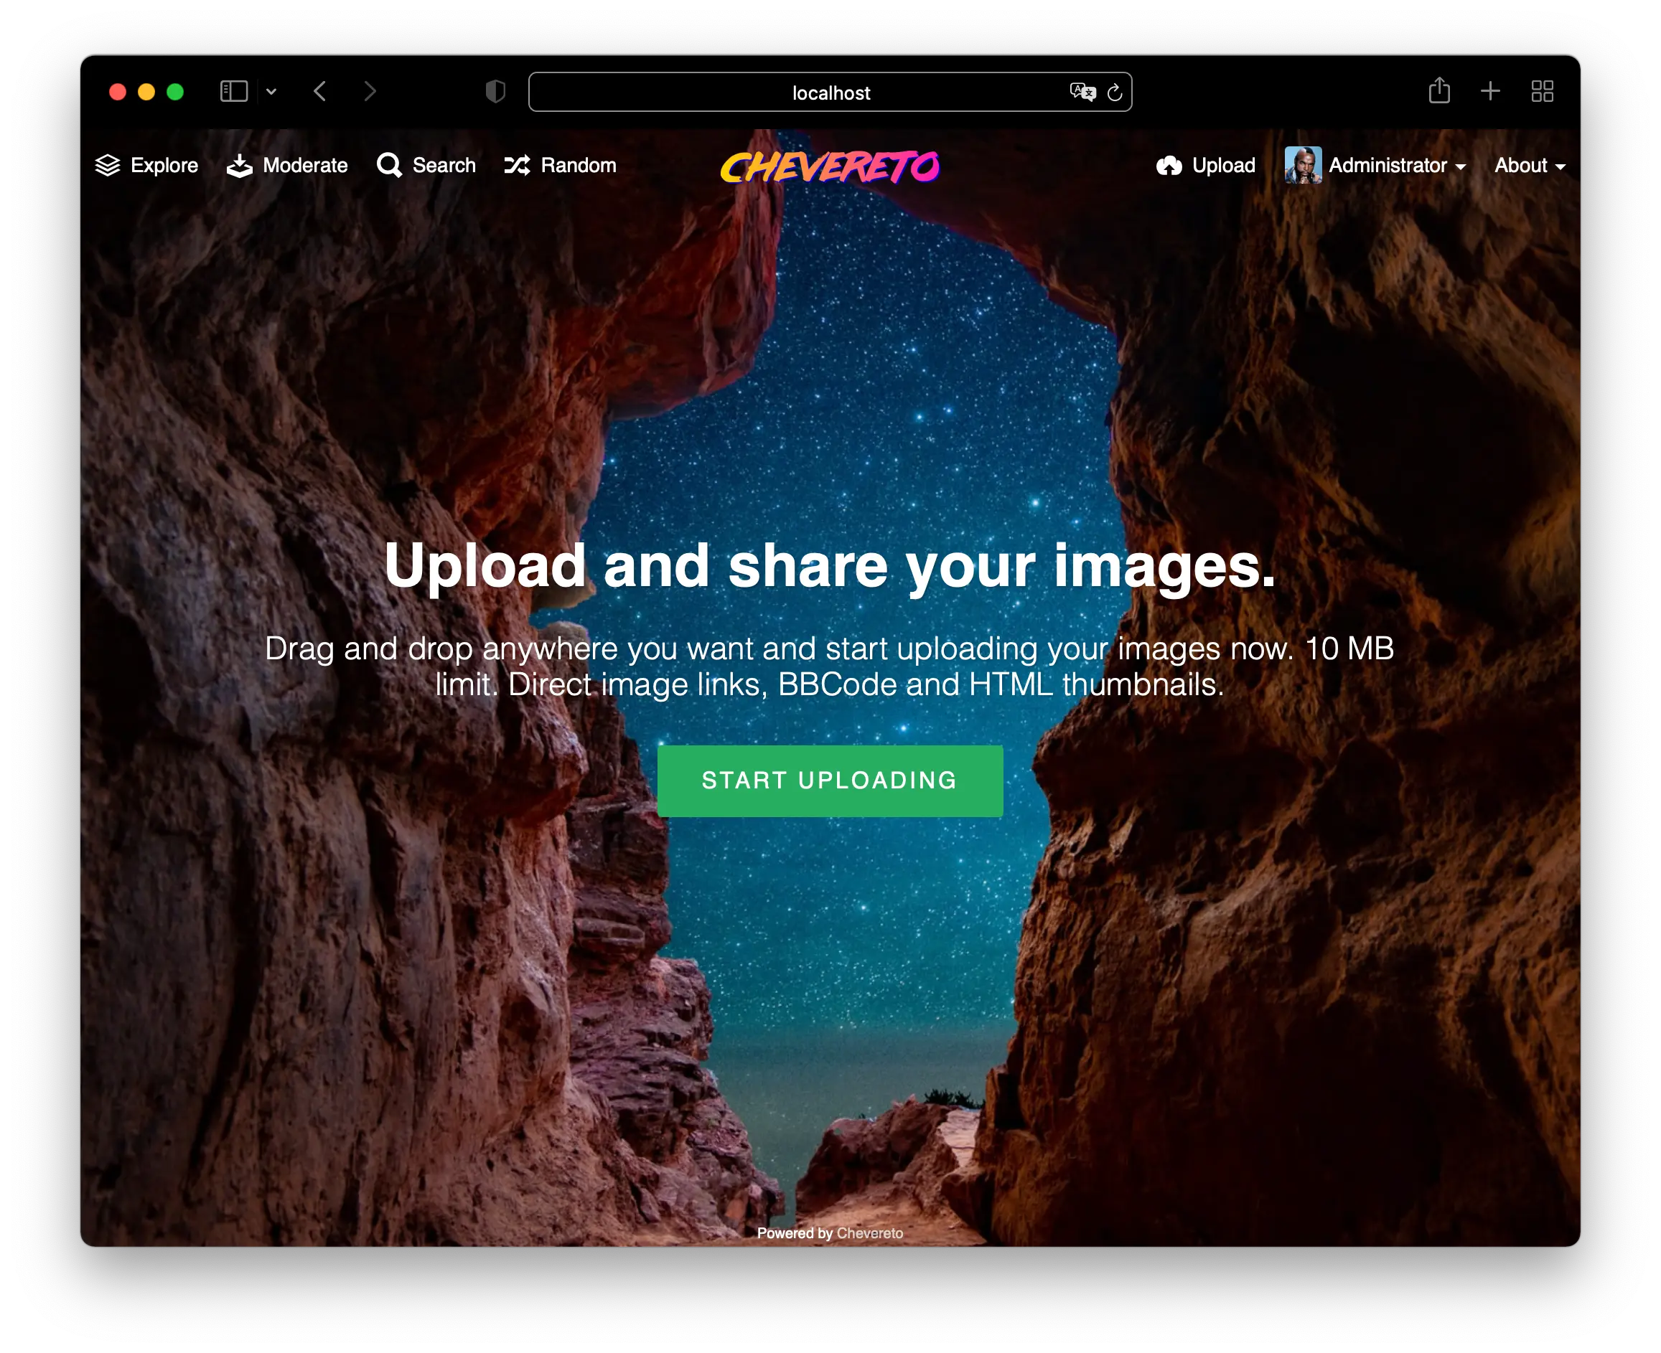
Task: Go back with the back arrow
Action: tap(319, 92)
